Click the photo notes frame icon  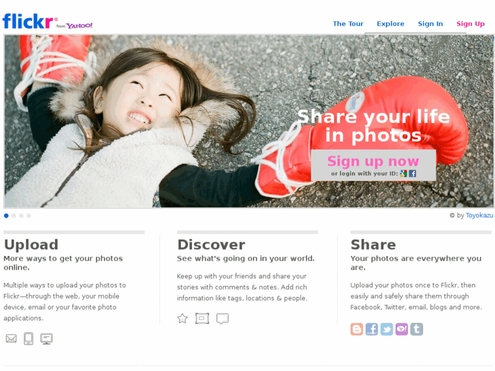[x=202, y=319]
